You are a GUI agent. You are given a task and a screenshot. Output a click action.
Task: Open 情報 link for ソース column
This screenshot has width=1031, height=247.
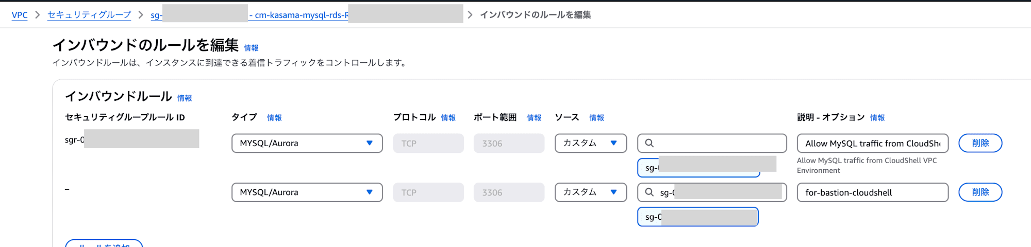[596, 118]
